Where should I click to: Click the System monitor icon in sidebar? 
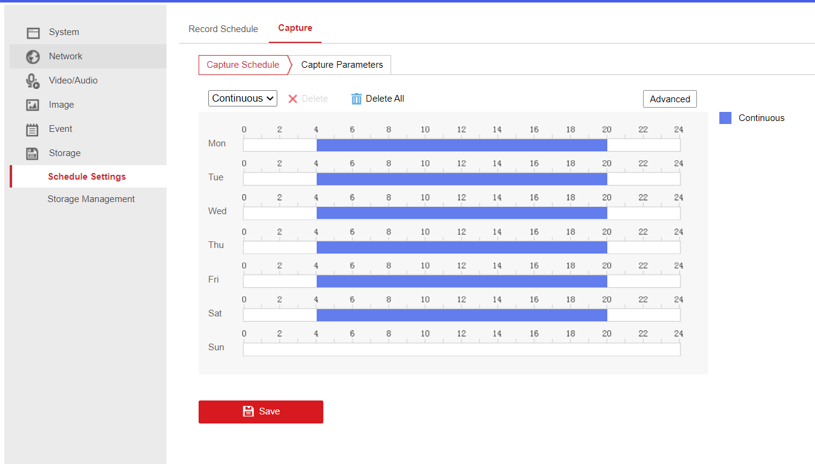pyautogui.click(x=33, y=33)
